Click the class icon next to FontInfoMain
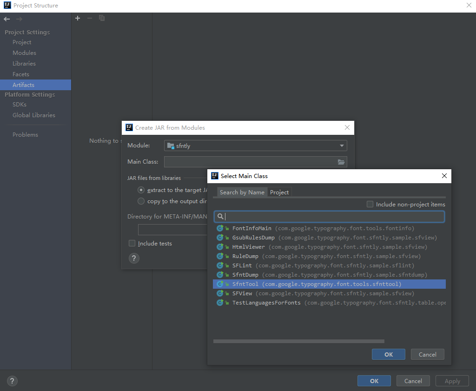Screen dimensions: 476x391 220,228
